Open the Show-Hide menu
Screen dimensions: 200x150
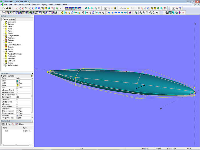(x=36, y=5)
